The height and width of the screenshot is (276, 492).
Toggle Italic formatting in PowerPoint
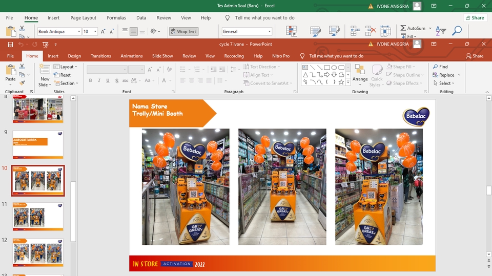point(99,80)
